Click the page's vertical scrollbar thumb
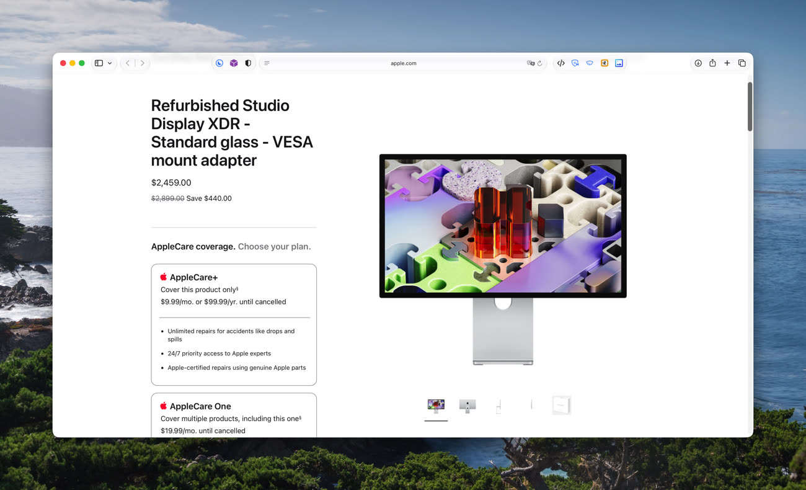The width and height of the screenshot is (806, 490). [x=750, y=106]
